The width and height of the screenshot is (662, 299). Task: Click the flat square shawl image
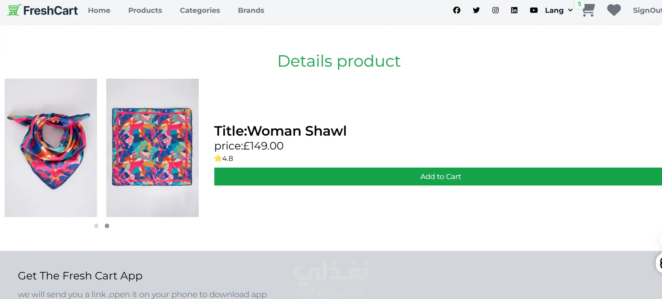(152, 148)
